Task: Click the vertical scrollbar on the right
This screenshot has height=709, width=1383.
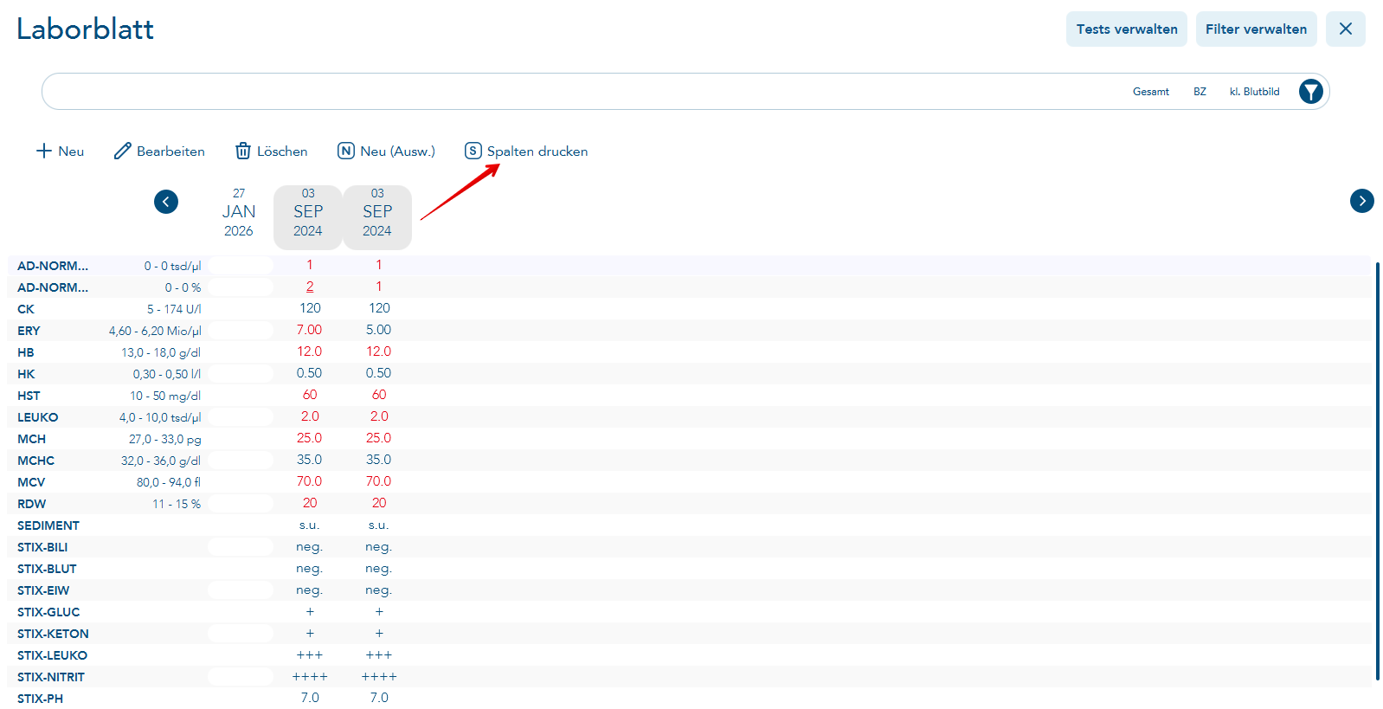Action: [x=1377, y=467]
